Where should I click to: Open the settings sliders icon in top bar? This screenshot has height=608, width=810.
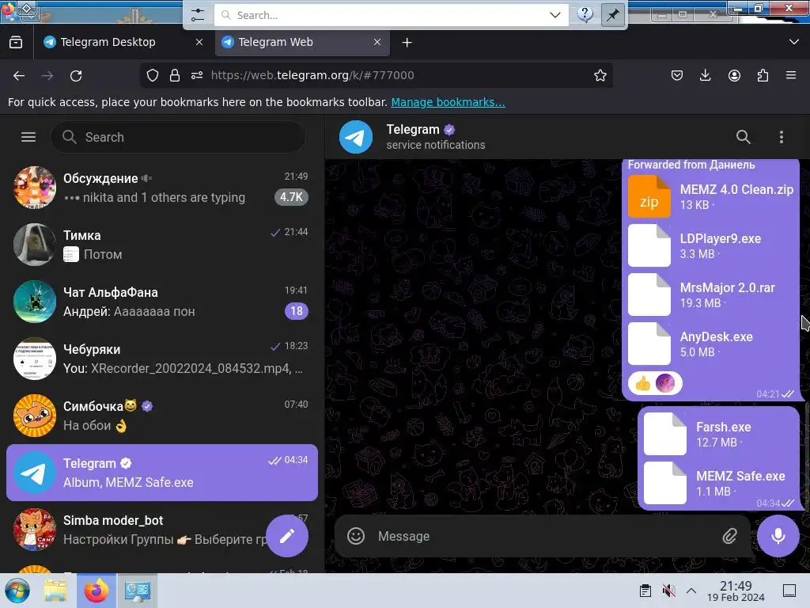[x=197, y=15]
